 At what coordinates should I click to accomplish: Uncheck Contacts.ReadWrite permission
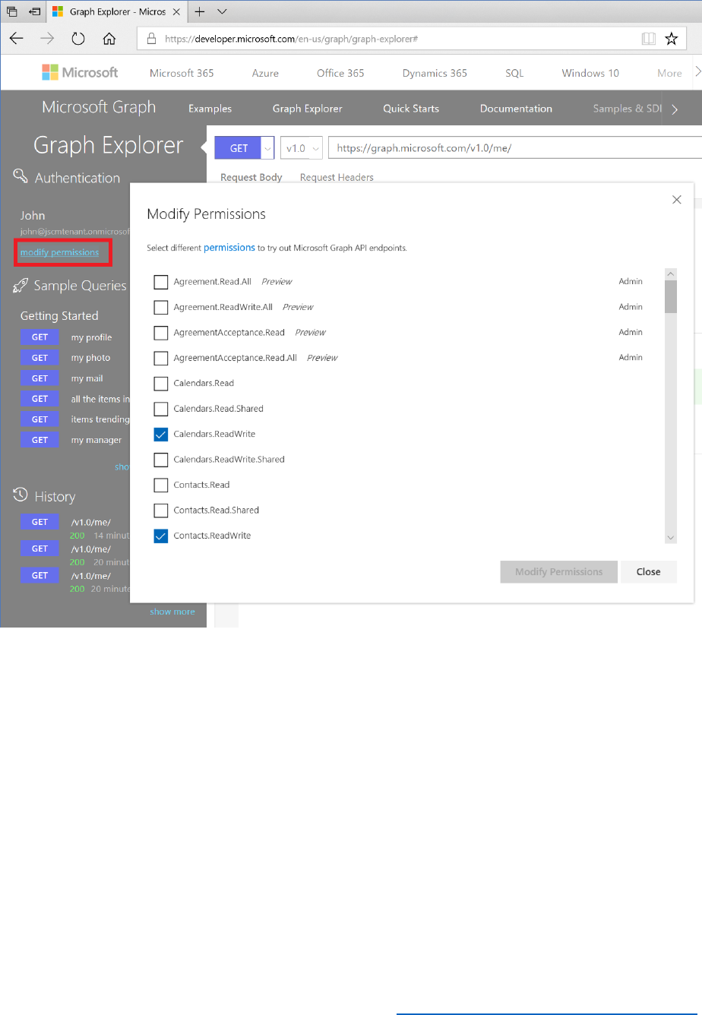(x=161, y=536)
